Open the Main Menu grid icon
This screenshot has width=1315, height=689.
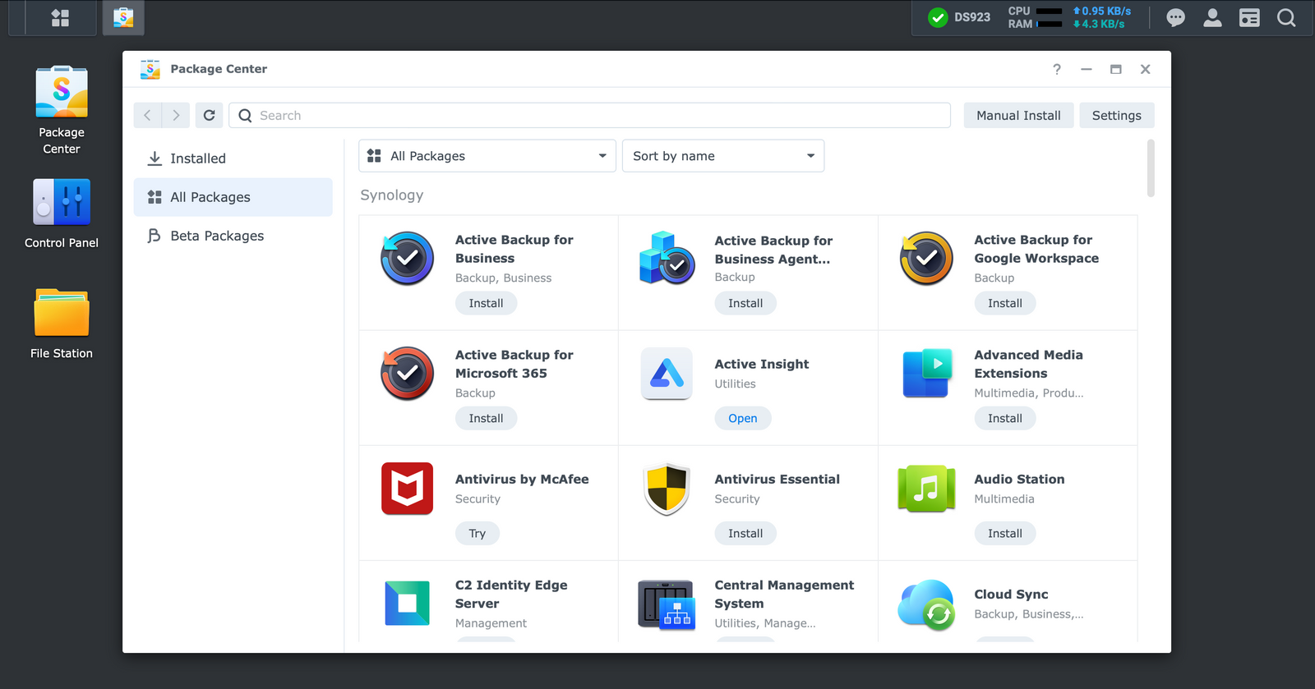pyautogui.click(x=60, y=18)
